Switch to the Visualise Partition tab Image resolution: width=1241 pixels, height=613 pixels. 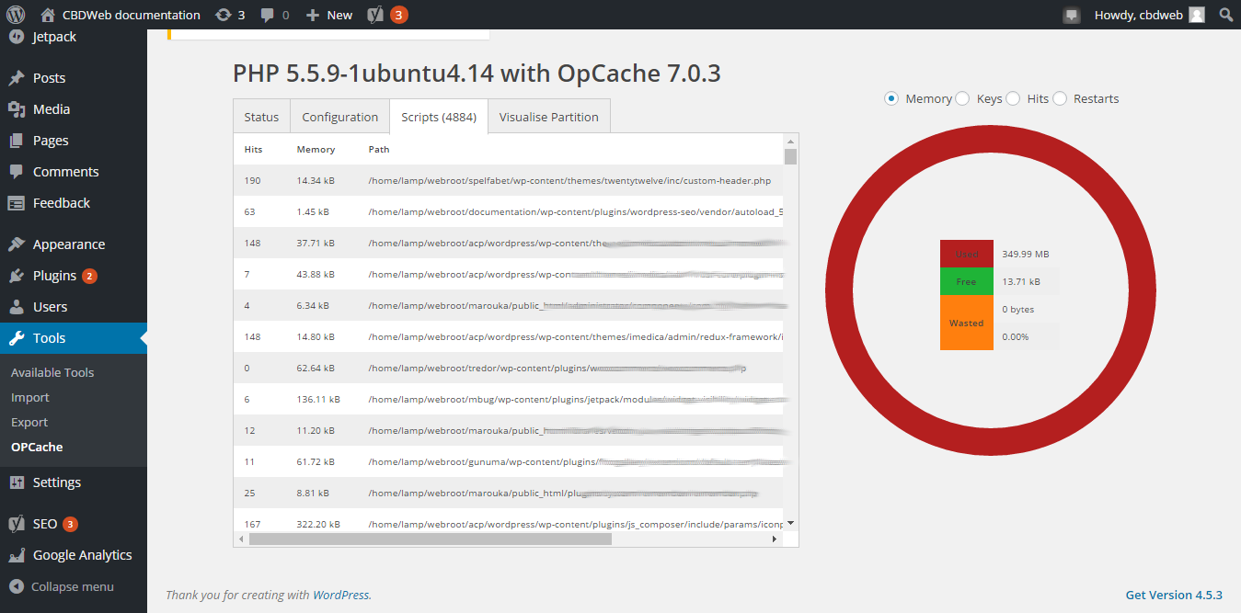(x=548, y=117)
